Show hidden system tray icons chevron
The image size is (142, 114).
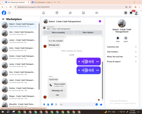119,112
